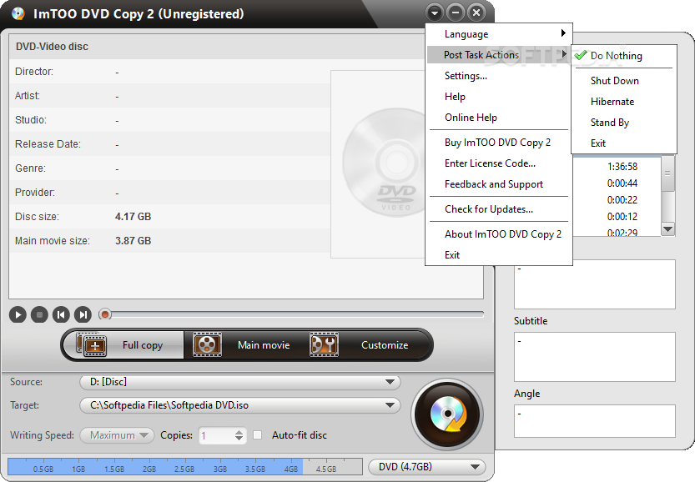Image resolution: width=695 pixels, height=482 pixels.
Task: Select Stand By post task action
Action: coord(623,123)
